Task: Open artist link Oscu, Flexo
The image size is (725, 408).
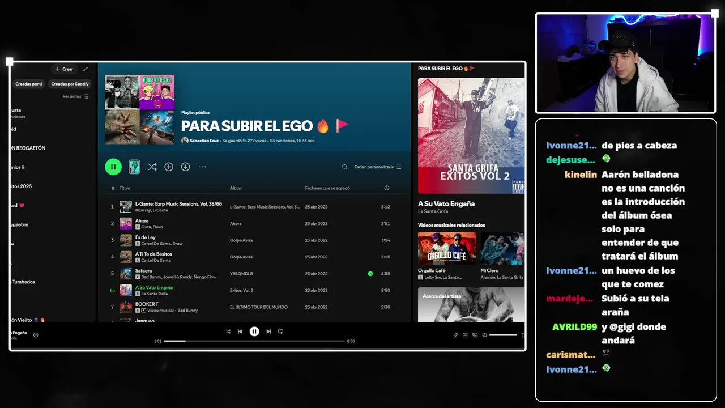Action: tap(152, 227)
